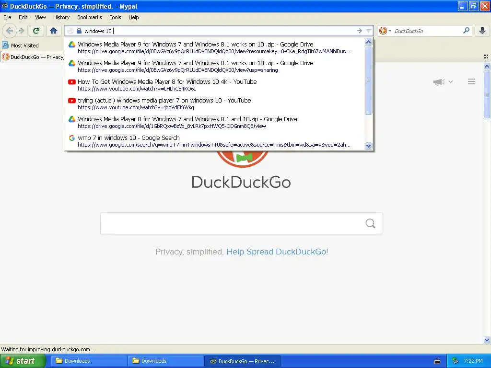The image size is (491, 368).
Task: Click the suggestion list scrollbar thumb
Action: pyautogui.click(x=369, y=80)
